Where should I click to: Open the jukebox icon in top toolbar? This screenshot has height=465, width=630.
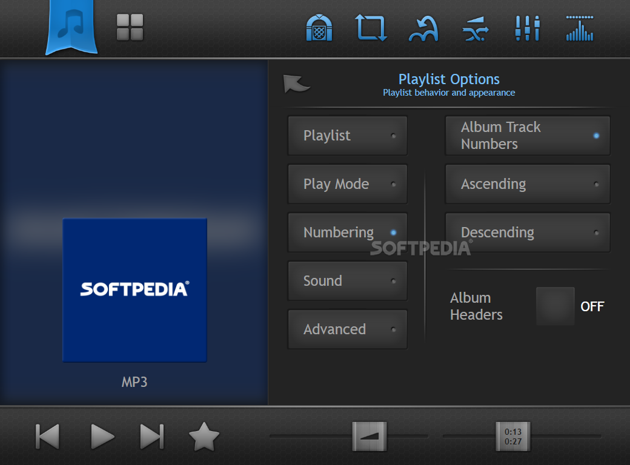point(319,28)
